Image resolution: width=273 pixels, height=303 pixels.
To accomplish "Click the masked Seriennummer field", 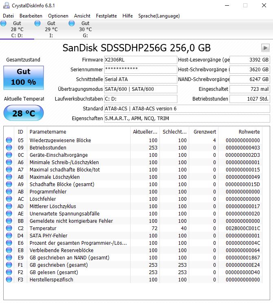I will [140, 70].
